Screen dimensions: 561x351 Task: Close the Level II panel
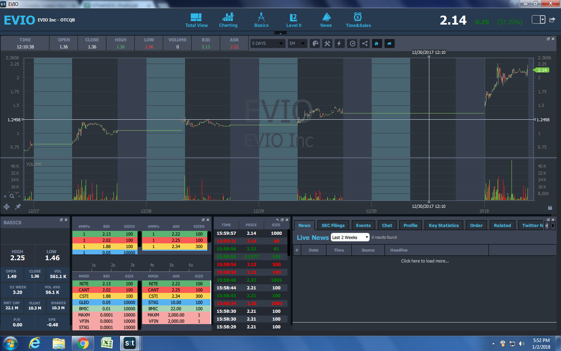point(208,220)
